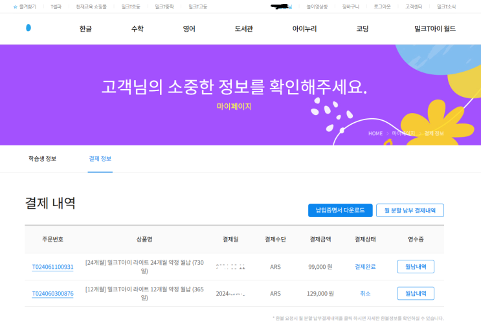Screen dimensions: 481x336
Task: Click the 결제상태 column header
Action: [365, 239]
